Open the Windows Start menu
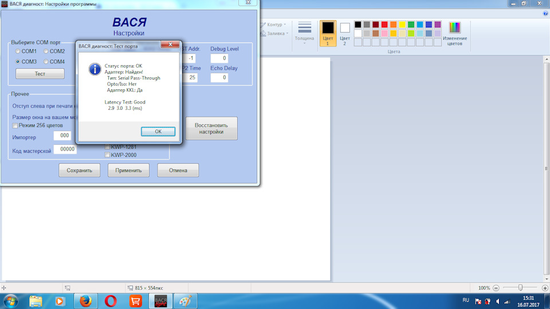Viewport: 550px width, 309px height. click(10, 302)
